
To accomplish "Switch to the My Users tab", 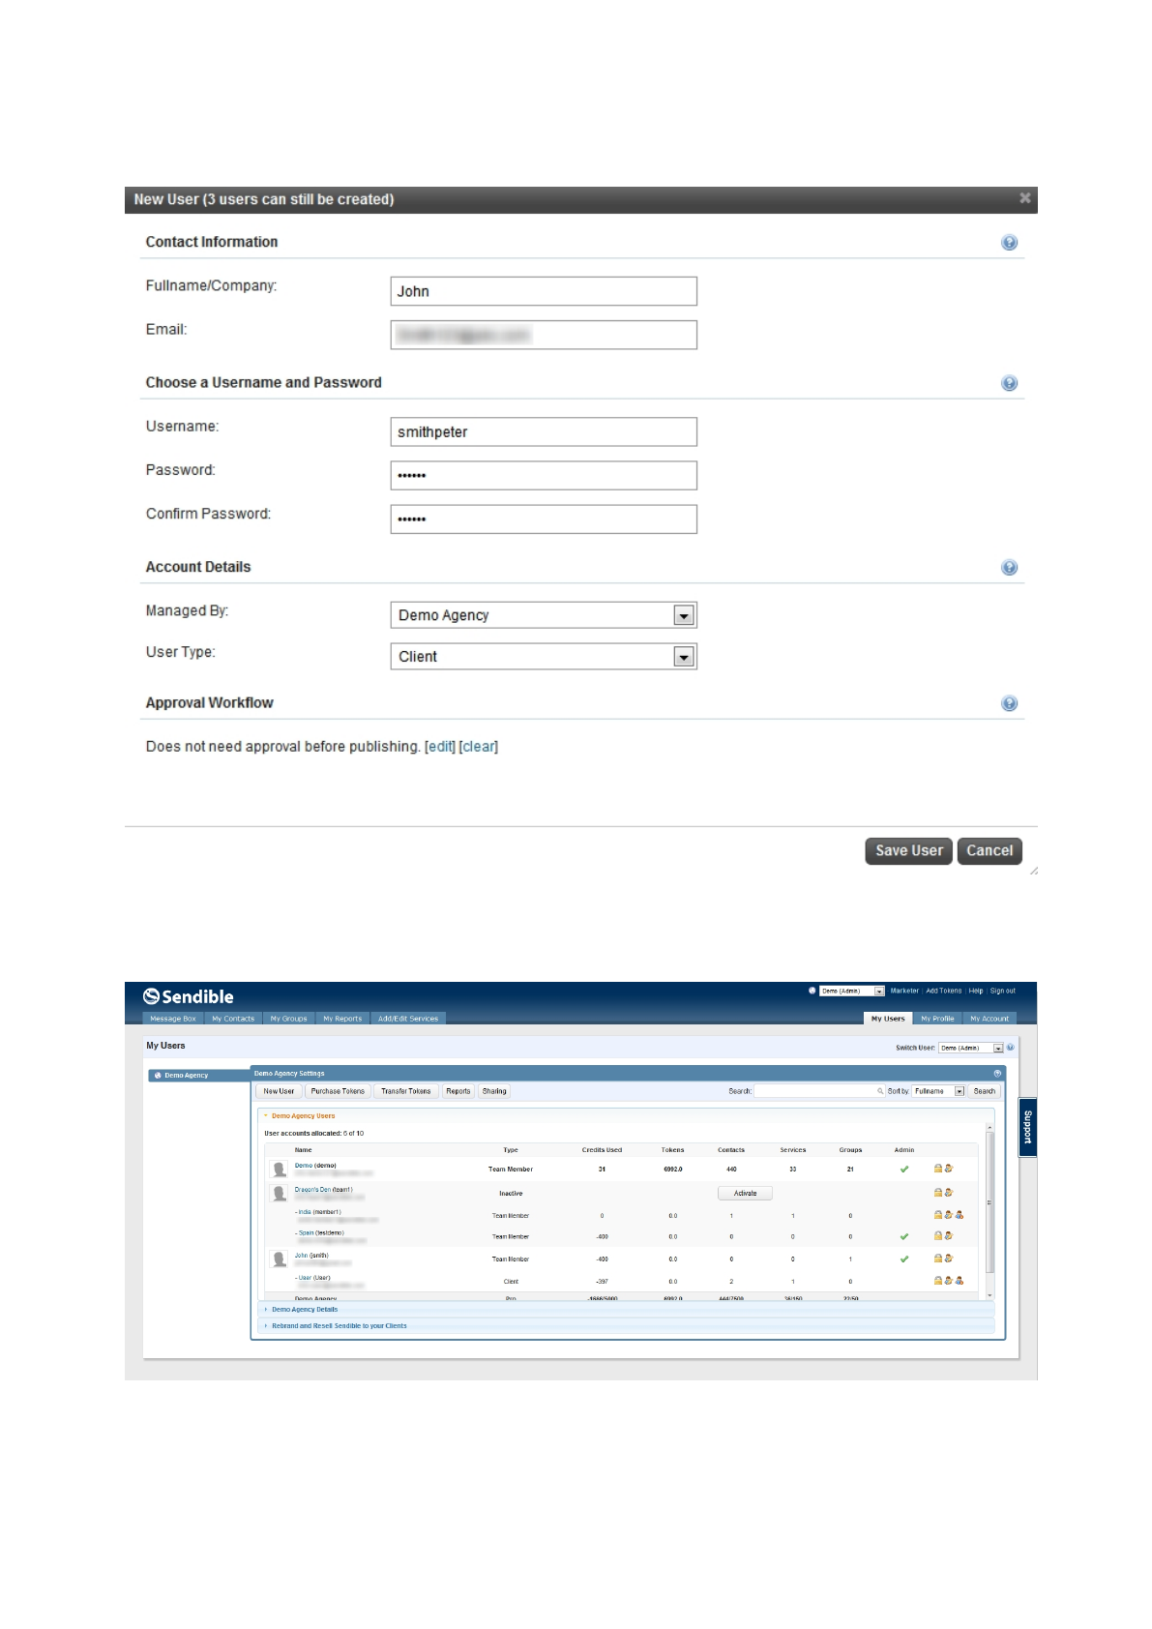I will [888, 1019].
